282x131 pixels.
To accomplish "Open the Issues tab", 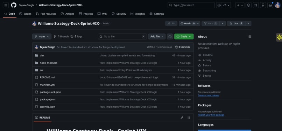I will pos(25,14).
